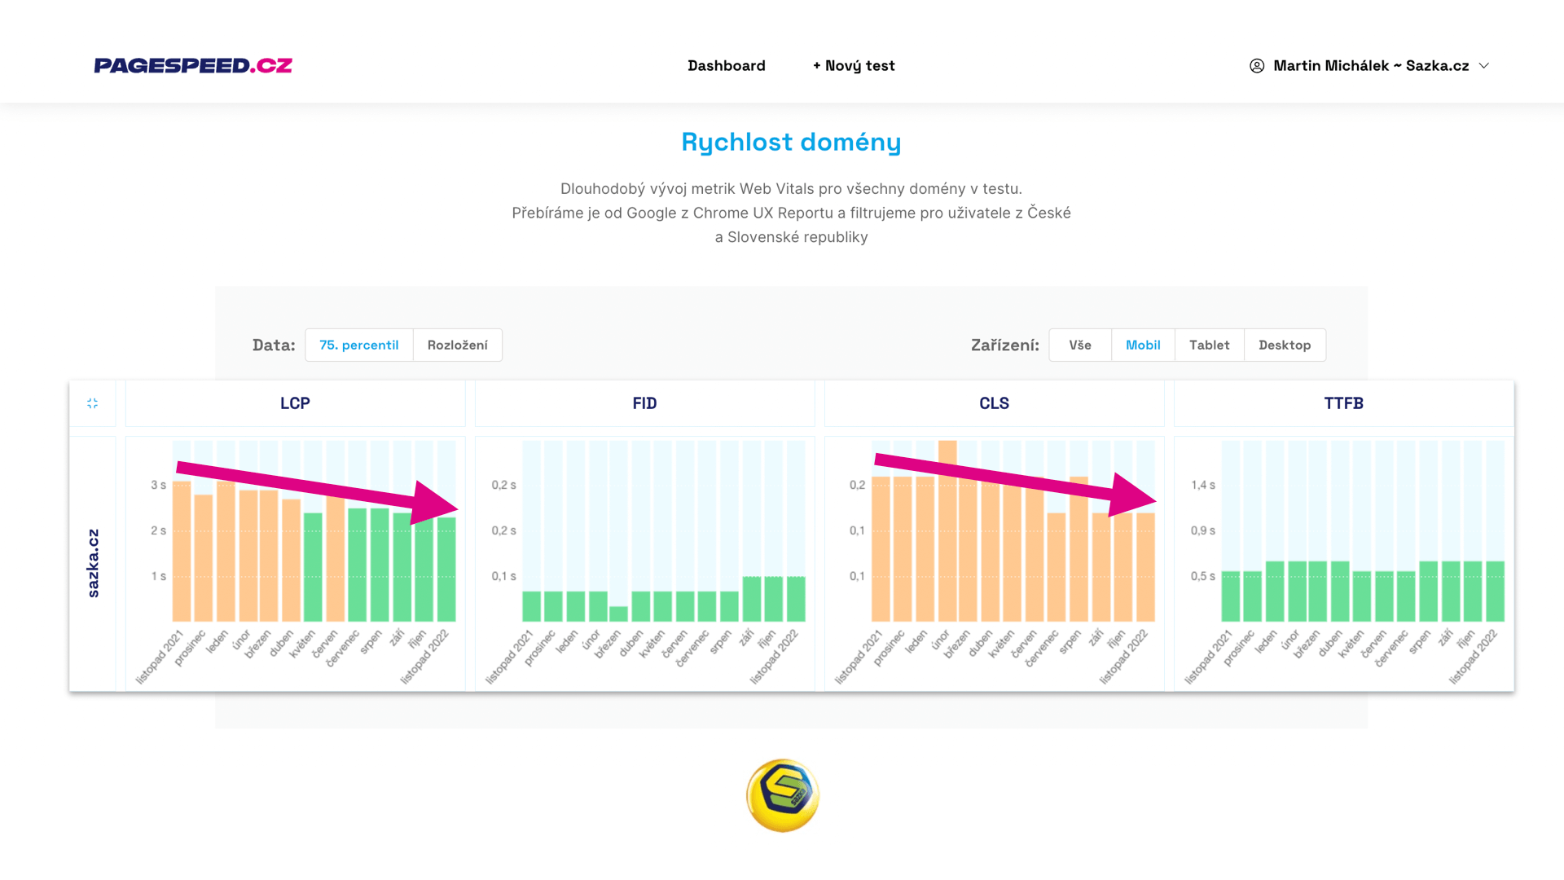Click the CLS column header

pos(994,403)
